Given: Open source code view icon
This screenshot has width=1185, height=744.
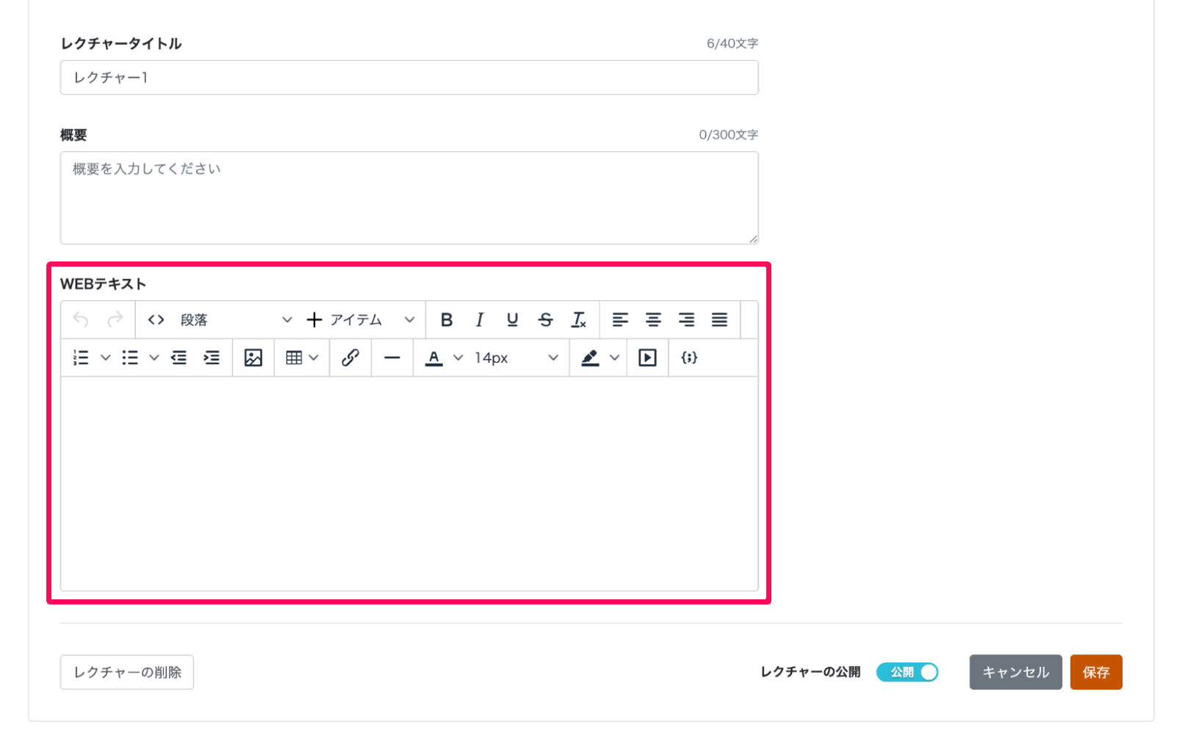Looking at the screenshot, I should tap(156, 319).
